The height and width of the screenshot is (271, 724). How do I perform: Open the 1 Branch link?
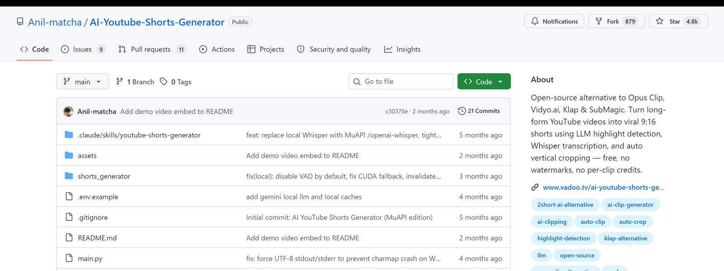[135, 82]
